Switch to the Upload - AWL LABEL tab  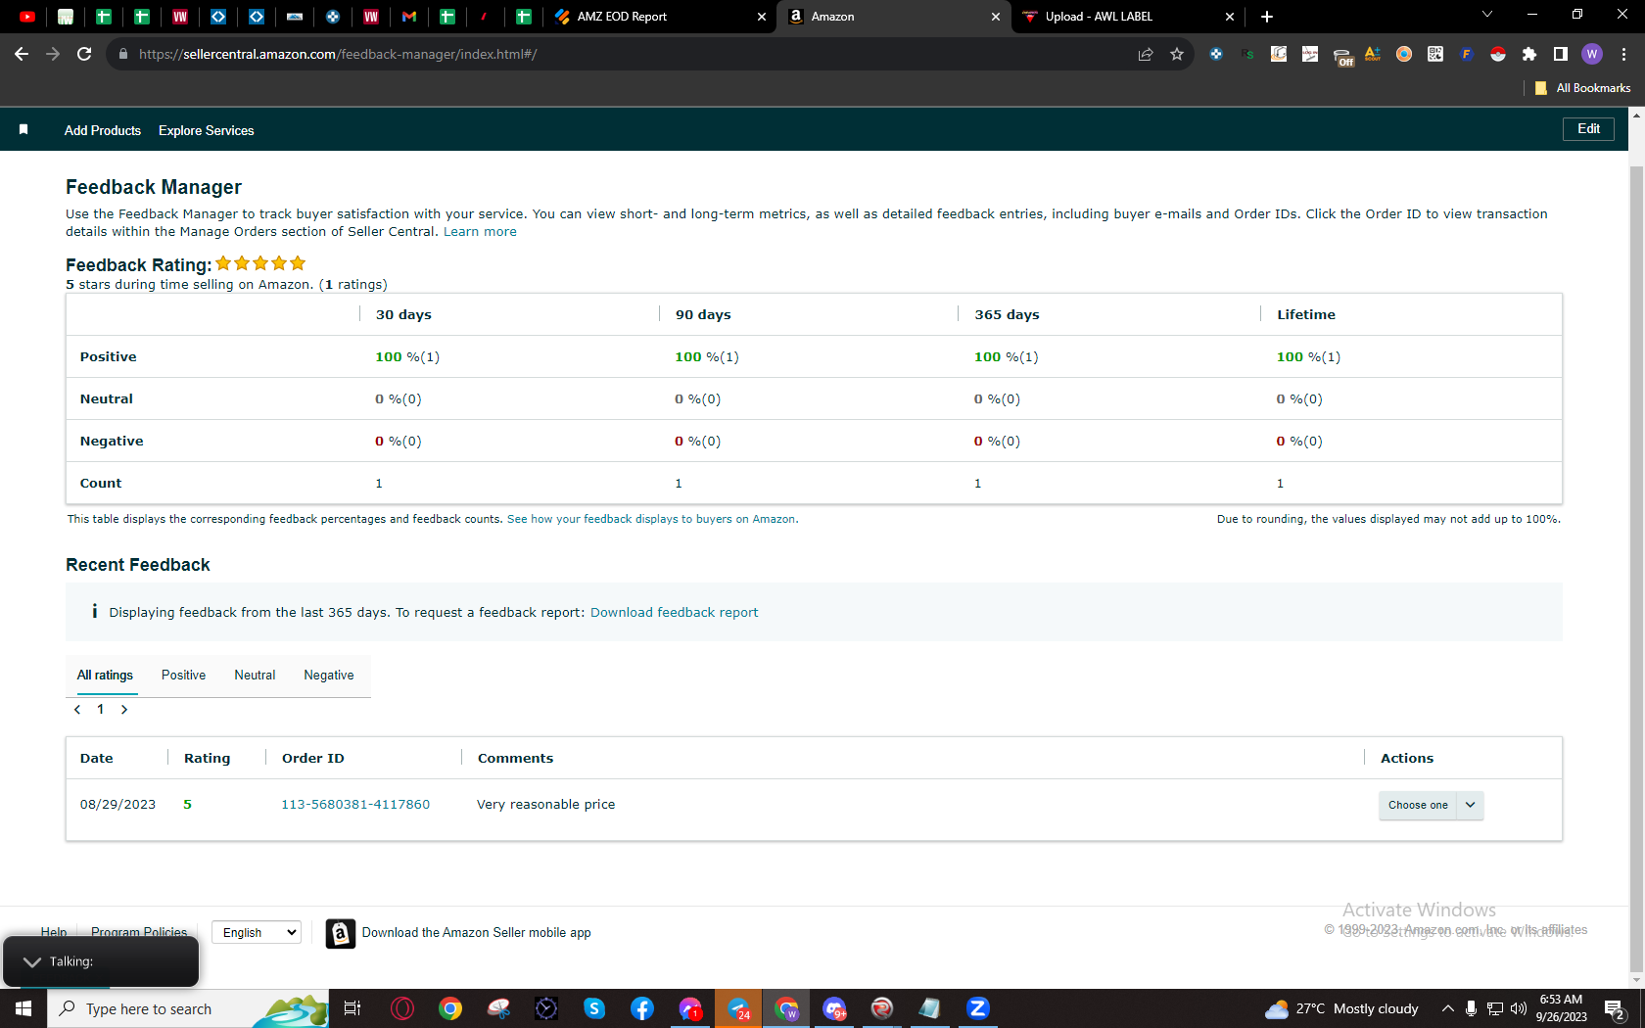point(1099,17)
